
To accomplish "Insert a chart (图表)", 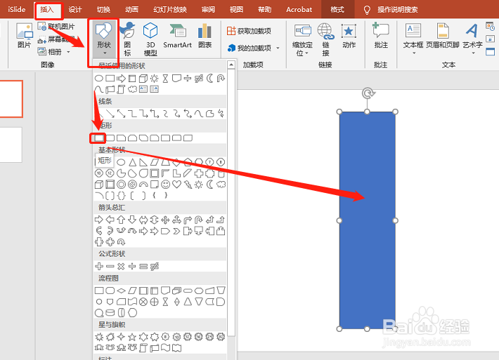I will 205,36.
